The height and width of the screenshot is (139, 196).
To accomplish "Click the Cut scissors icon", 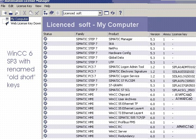I will coord(24,13).
